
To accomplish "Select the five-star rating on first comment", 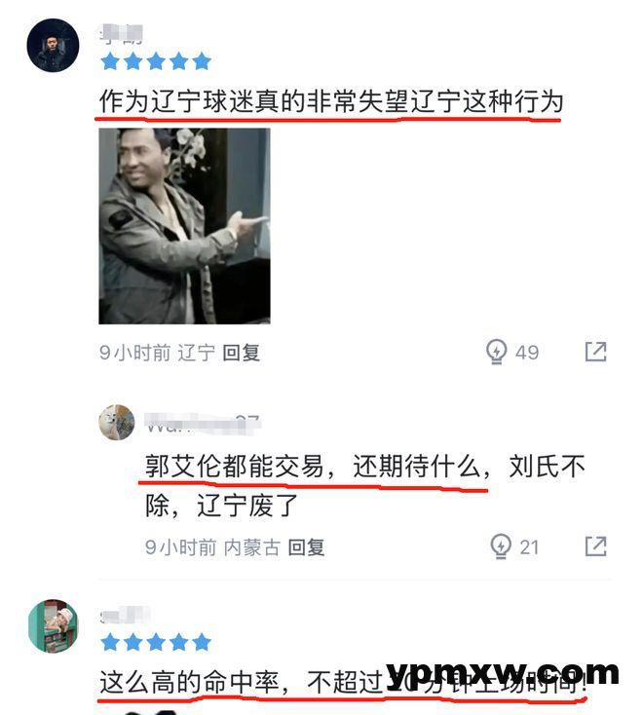I will 156,61.
